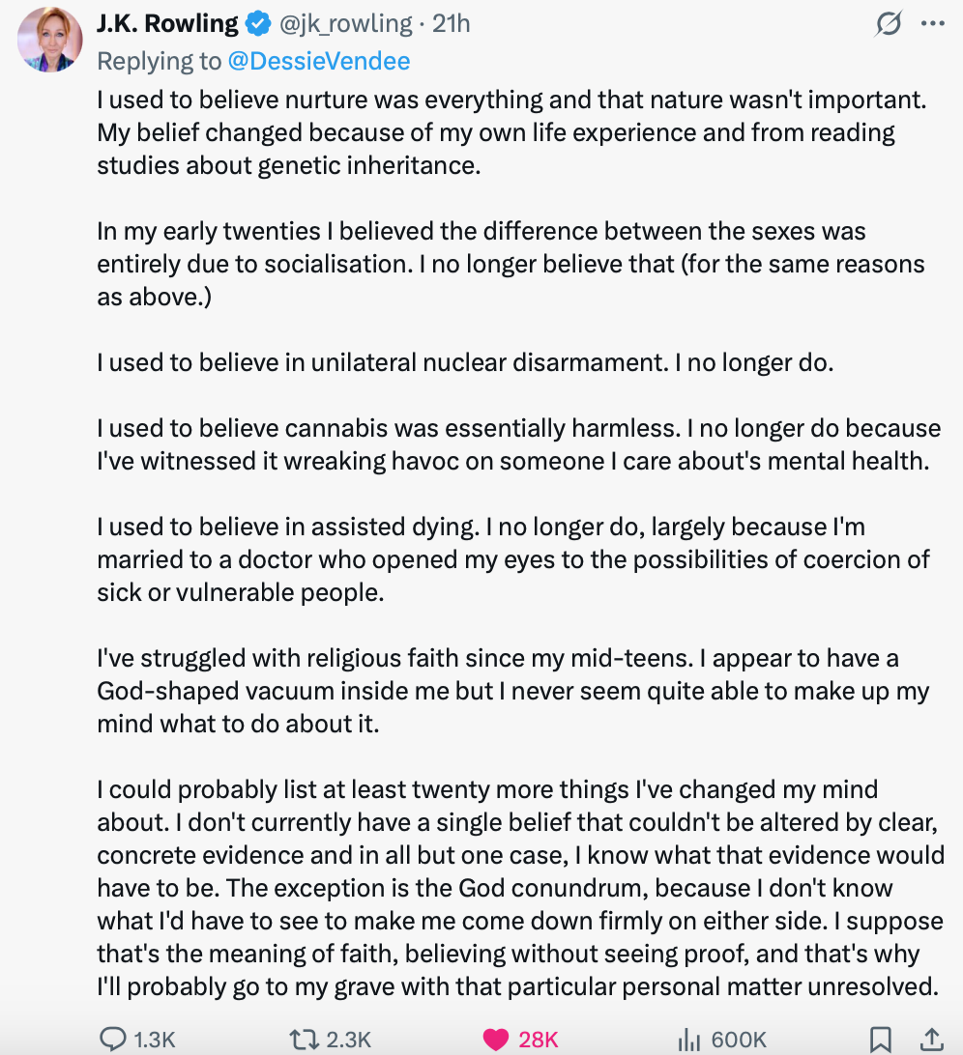Image resolution: width=963 pixels, height=1055 pixels.
Task: Click the 2.3K reposts count
Action: pyautogui.click(x=349, y=1039)
